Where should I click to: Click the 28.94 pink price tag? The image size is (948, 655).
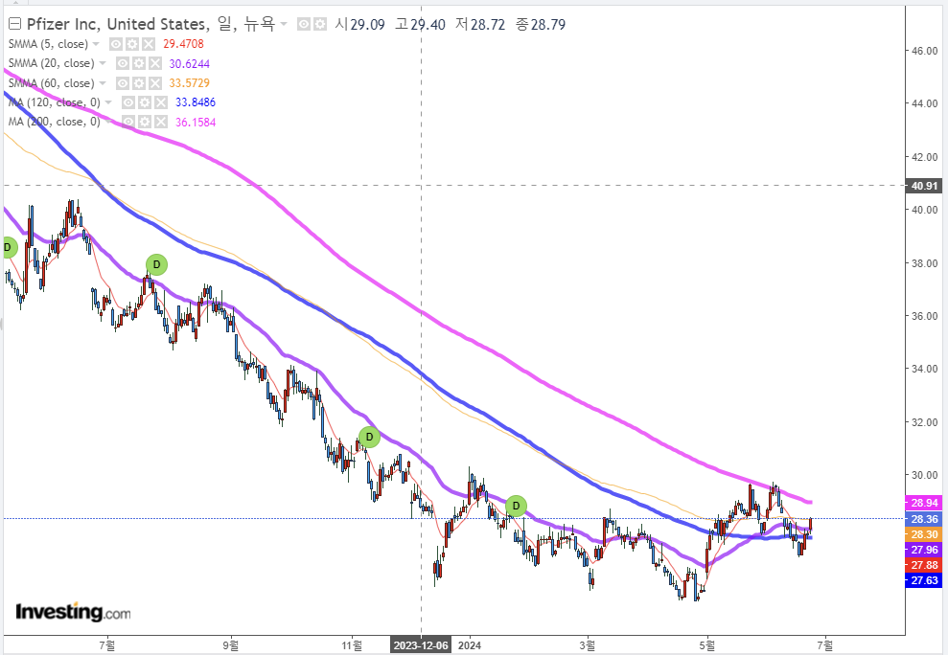(x=924, y=503)
